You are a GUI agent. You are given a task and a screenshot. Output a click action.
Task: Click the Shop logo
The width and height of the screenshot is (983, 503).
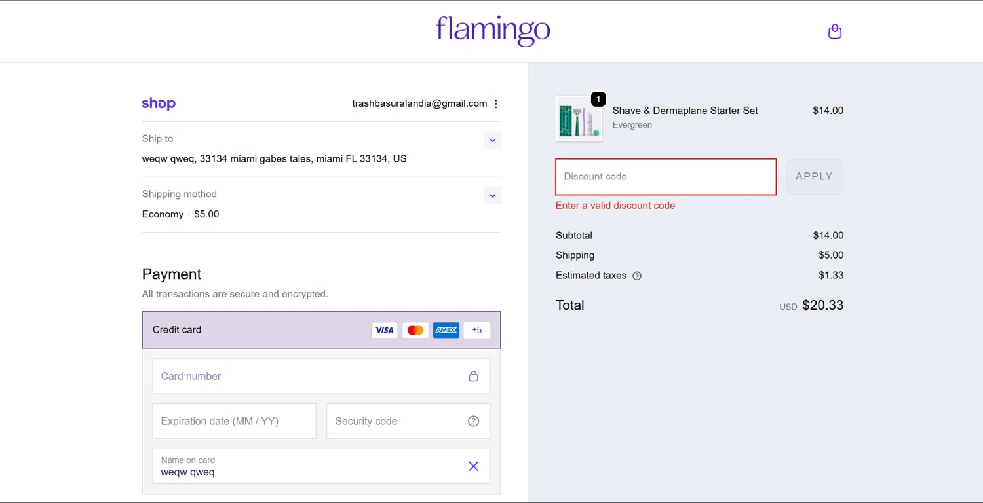pos(159,103)
